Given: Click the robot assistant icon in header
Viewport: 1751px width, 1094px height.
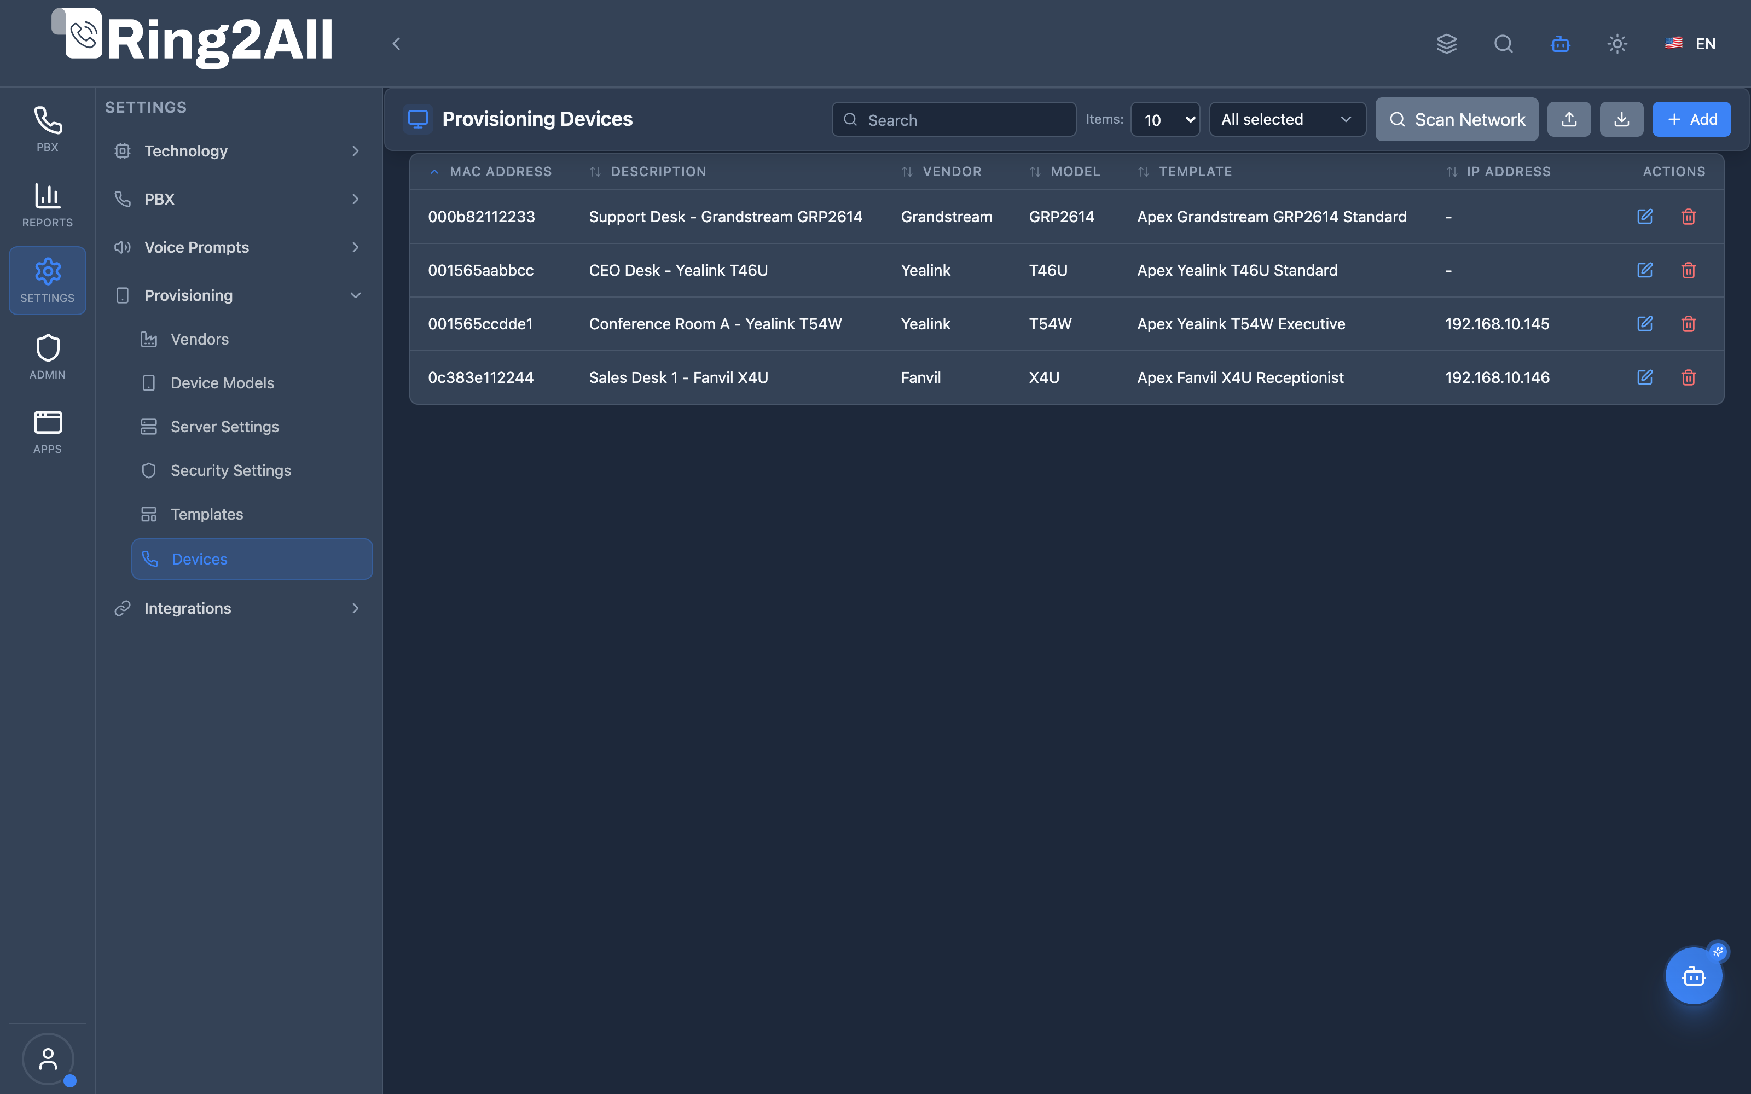Looking at the screenshot, I should point(1561,43).
